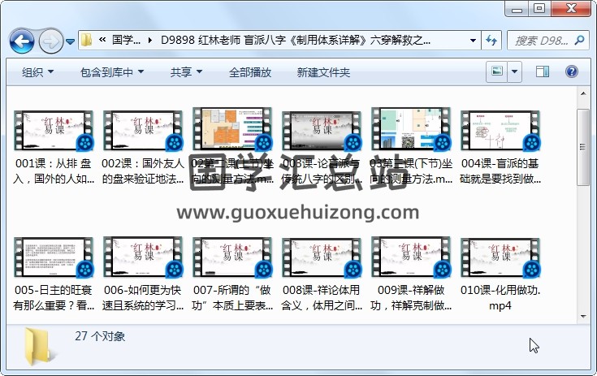Open Help with the question mark icon
597x376 pixels.
[x=572, y=71]
